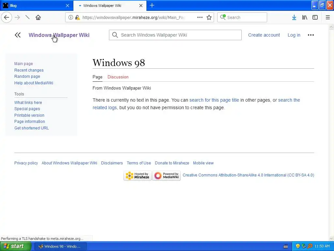
Task: Open the Library icon
Action: coord(305,18)
